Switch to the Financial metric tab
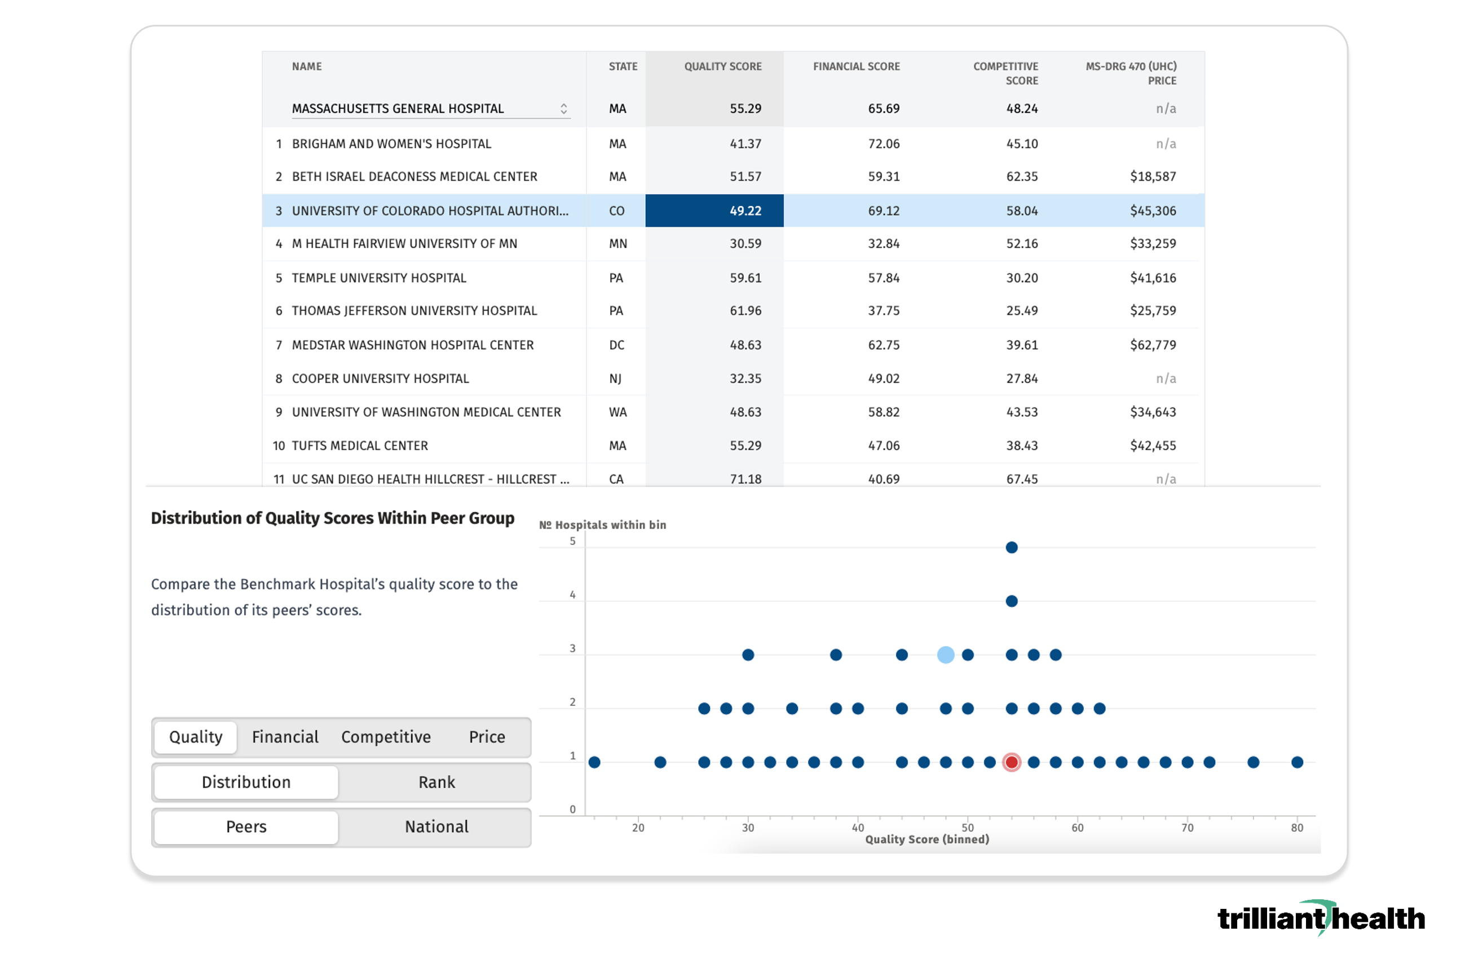Screen dimensions: 1478x967 pyautogui.click(x=285, y=737)
